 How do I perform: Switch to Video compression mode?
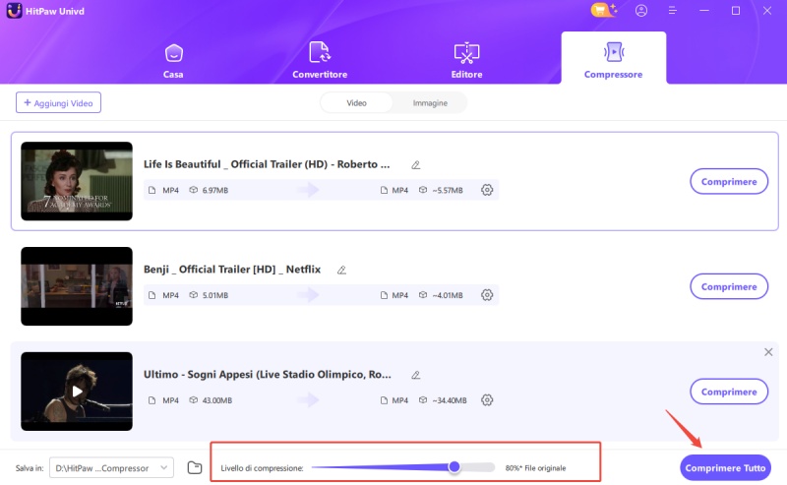click(x=356, y=103)
